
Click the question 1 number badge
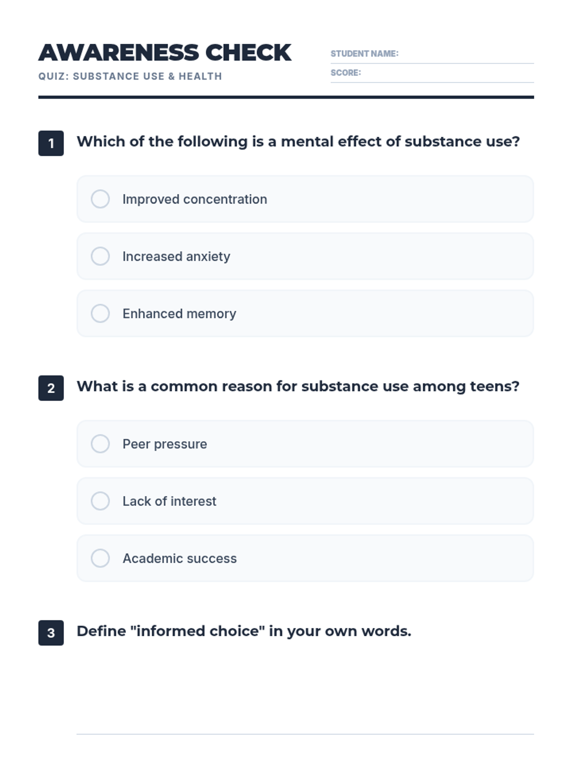[x=51, y=143]
